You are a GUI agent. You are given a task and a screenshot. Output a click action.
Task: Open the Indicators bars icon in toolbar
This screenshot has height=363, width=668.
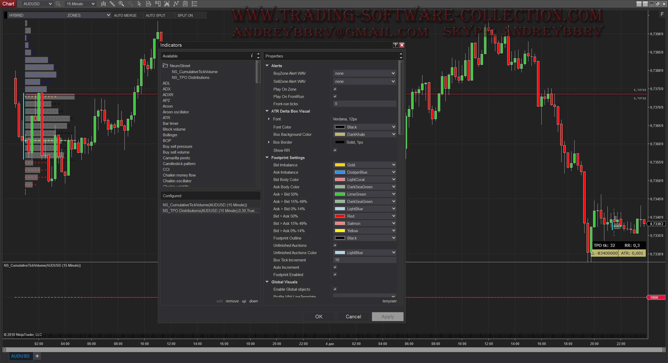pos(167,4)
